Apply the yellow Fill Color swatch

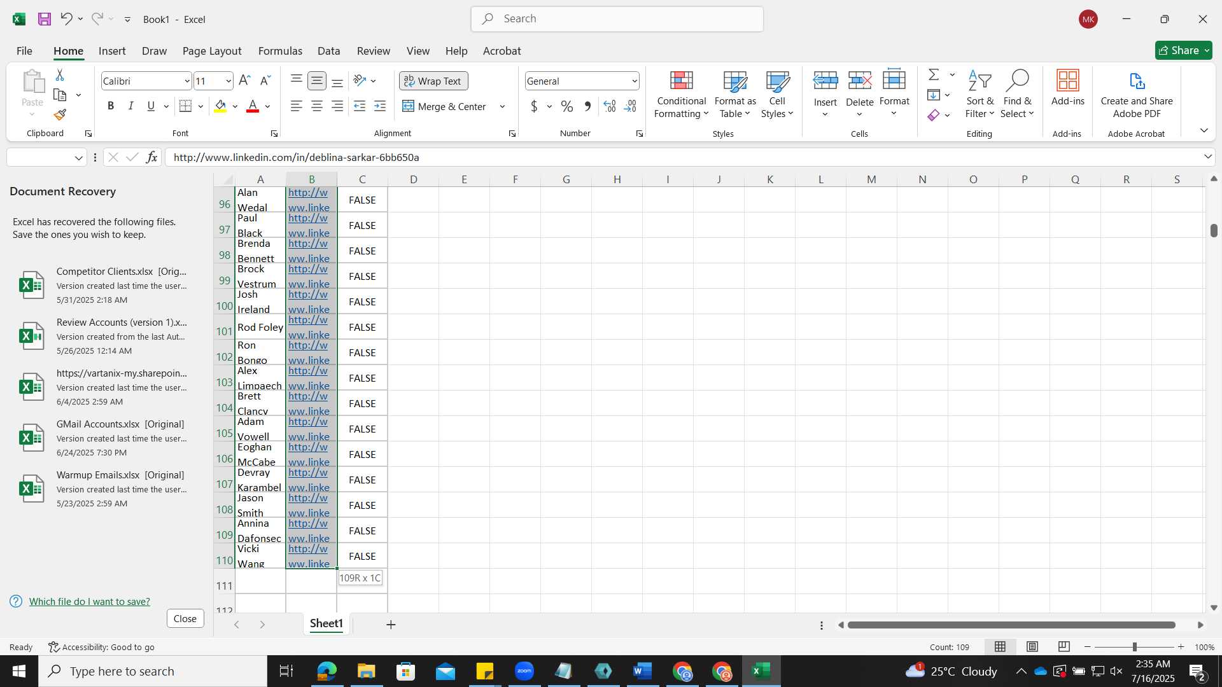coord(220,106)
